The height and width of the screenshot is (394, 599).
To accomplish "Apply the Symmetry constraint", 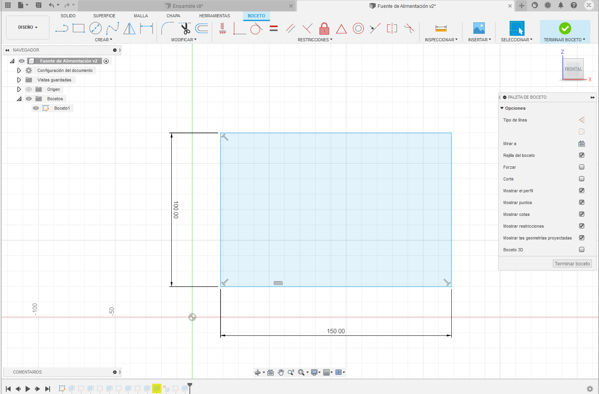I will pyautogui.click(x=392, y=28).
